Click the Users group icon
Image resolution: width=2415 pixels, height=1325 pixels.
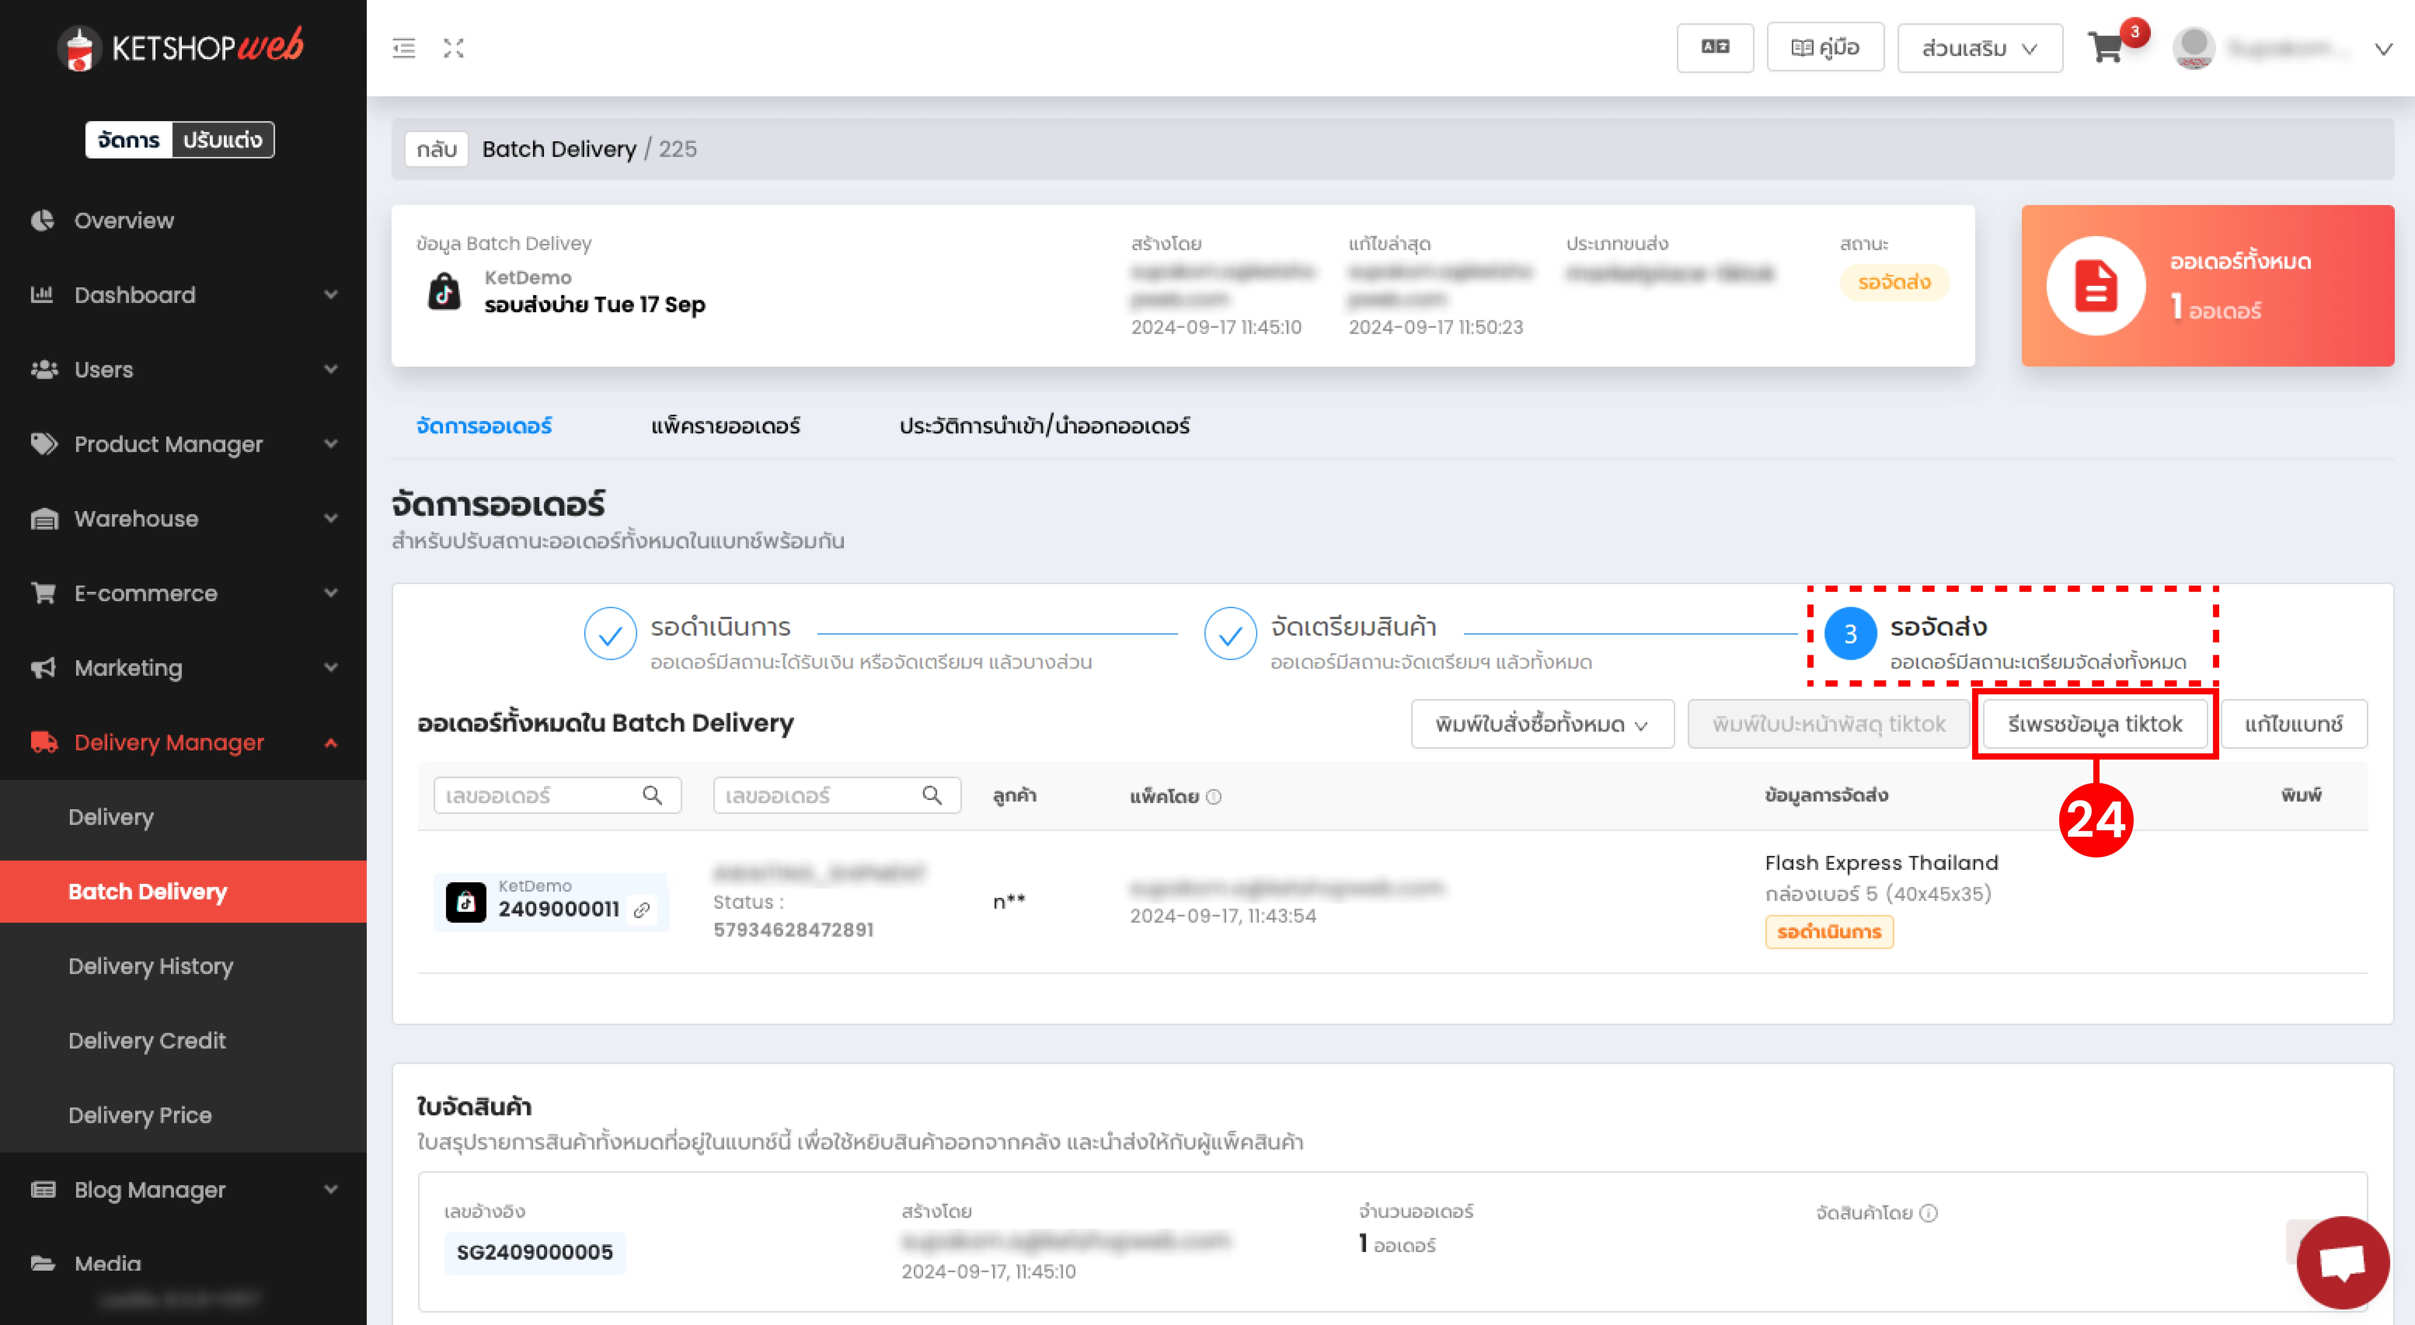tap(43, 369)
